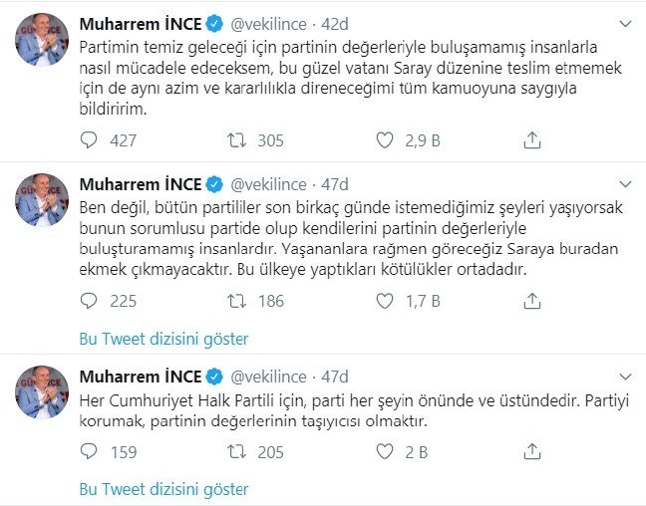Share the third tweet via upload icon
Image resolution: width=646 pixels, height=506 pixels.
(x=532, y=451)
